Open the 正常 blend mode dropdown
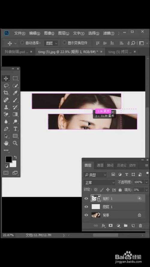 pyautogui.click(x=100, y=183)
